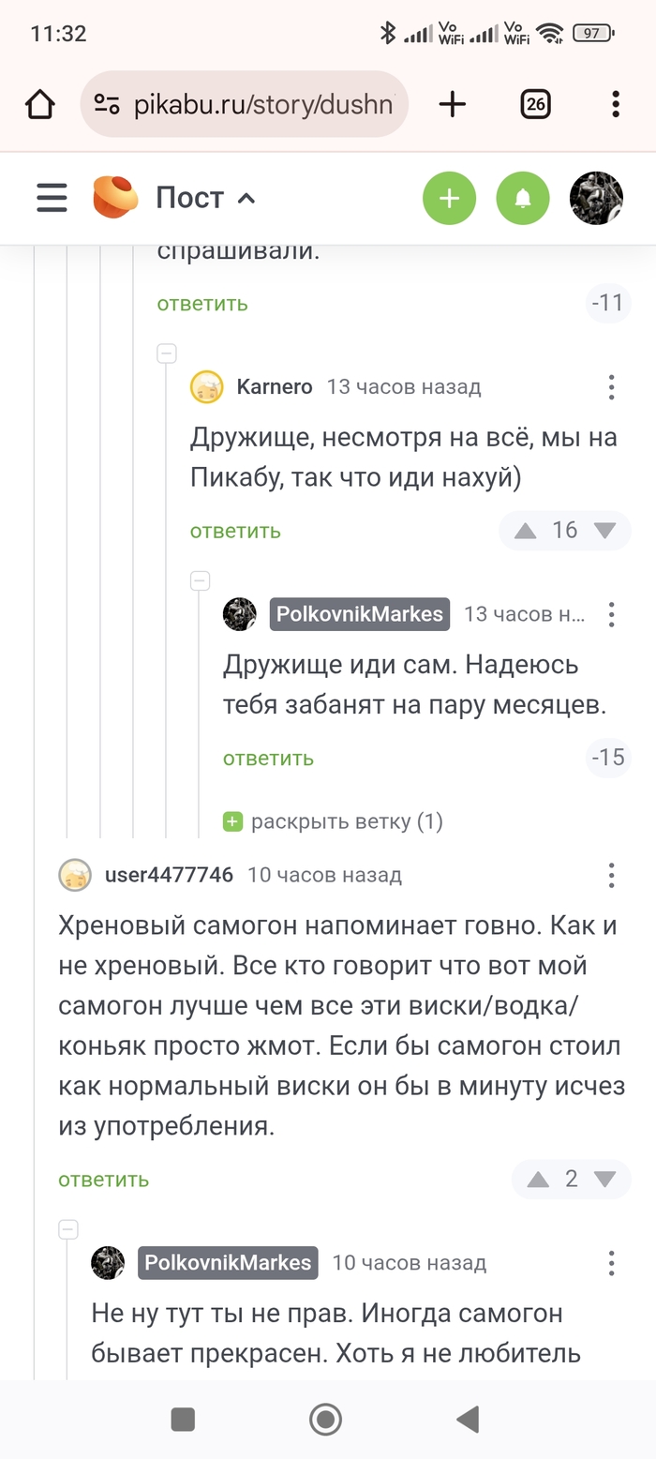Viewport: 656px width, 1459px height.
Task: Click PolkovnikMarkes avatar
Action: pyautogui.click(x=239, y=614)
